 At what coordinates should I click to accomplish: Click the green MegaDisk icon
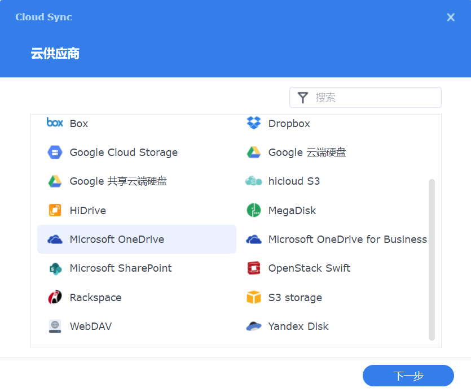pos(254,210)
